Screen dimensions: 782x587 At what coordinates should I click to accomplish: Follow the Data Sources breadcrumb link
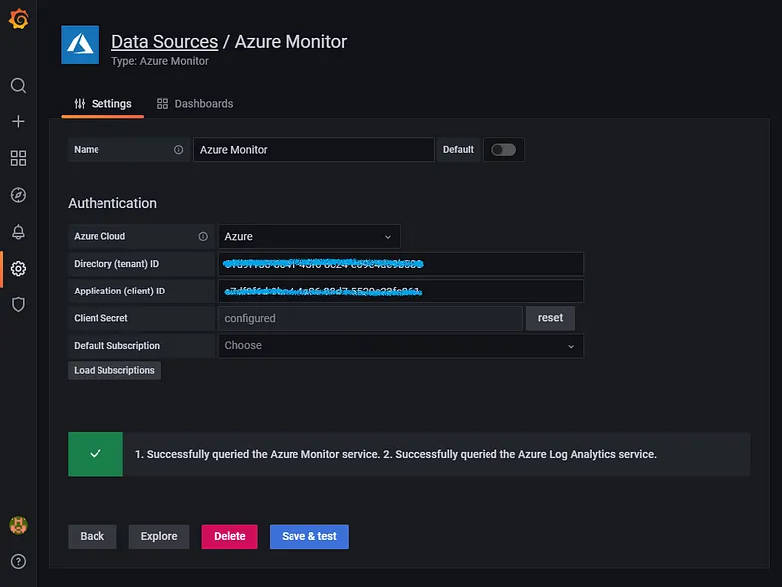point(164,42)
